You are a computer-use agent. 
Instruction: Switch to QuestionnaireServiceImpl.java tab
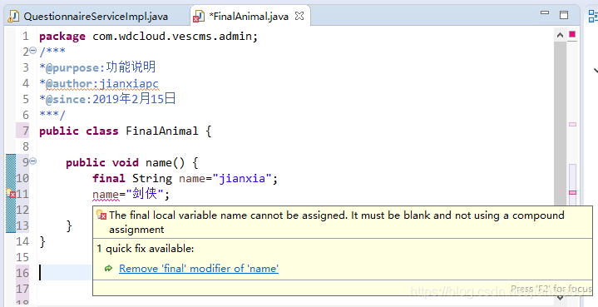[88, 17]
